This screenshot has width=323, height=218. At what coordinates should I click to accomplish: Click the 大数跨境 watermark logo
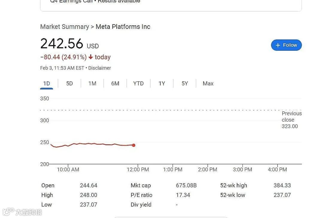click(22, 212)
